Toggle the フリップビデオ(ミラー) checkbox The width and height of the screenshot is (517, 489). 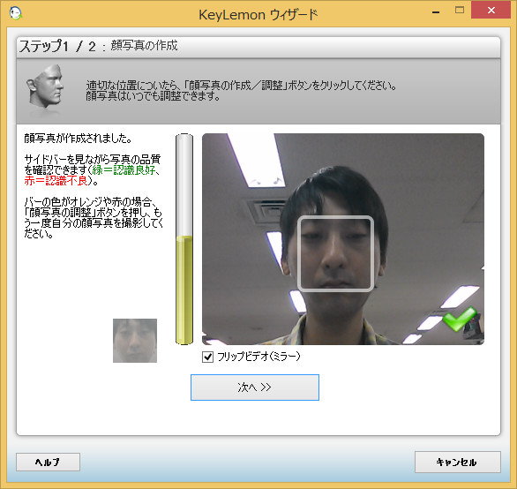click(207, 357)
